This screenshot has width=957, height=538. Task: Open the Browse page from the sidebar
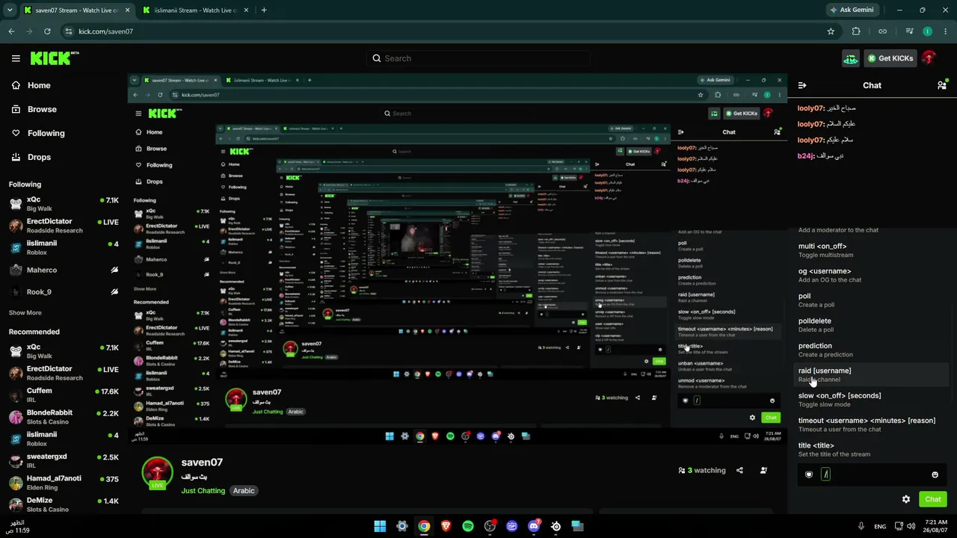(42, 109)
